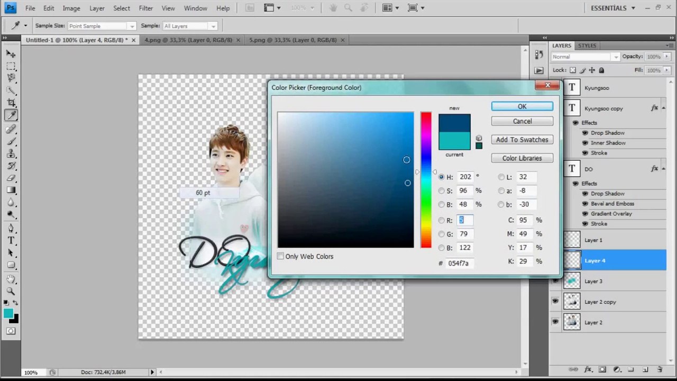
Task: Hide Gradient Overlay effect
Action: pos(585,214)
